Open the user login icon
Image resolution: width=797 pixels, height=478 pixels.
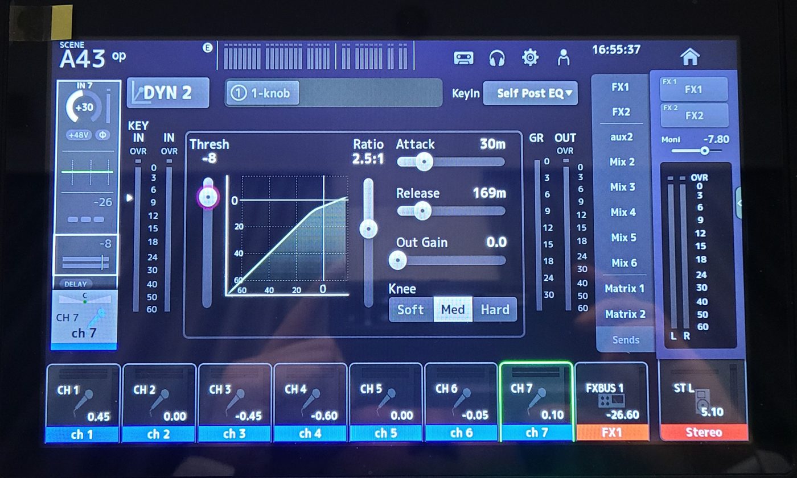click(564, 57)
